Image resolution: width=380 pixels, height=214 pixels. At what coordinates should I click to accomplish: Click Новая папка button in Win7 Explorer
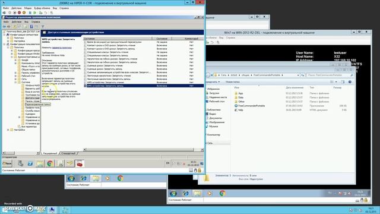tap(233, 82)
